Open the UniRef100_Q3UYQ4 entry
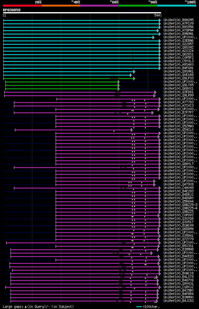199x309 pixels. (178, 218)
